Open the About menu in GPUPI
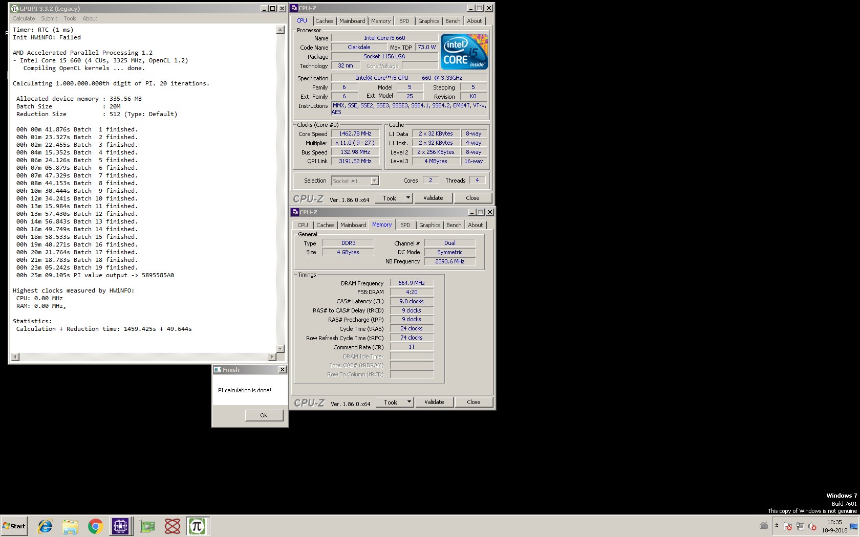This screenshot has width=860, height=537. click(90, 18)
